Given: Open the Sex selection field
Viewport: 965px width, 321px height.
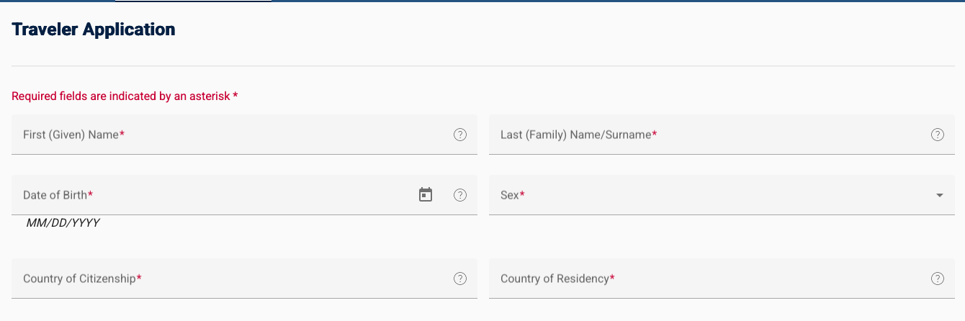Looking at the screenshot, I should point(706,195).
